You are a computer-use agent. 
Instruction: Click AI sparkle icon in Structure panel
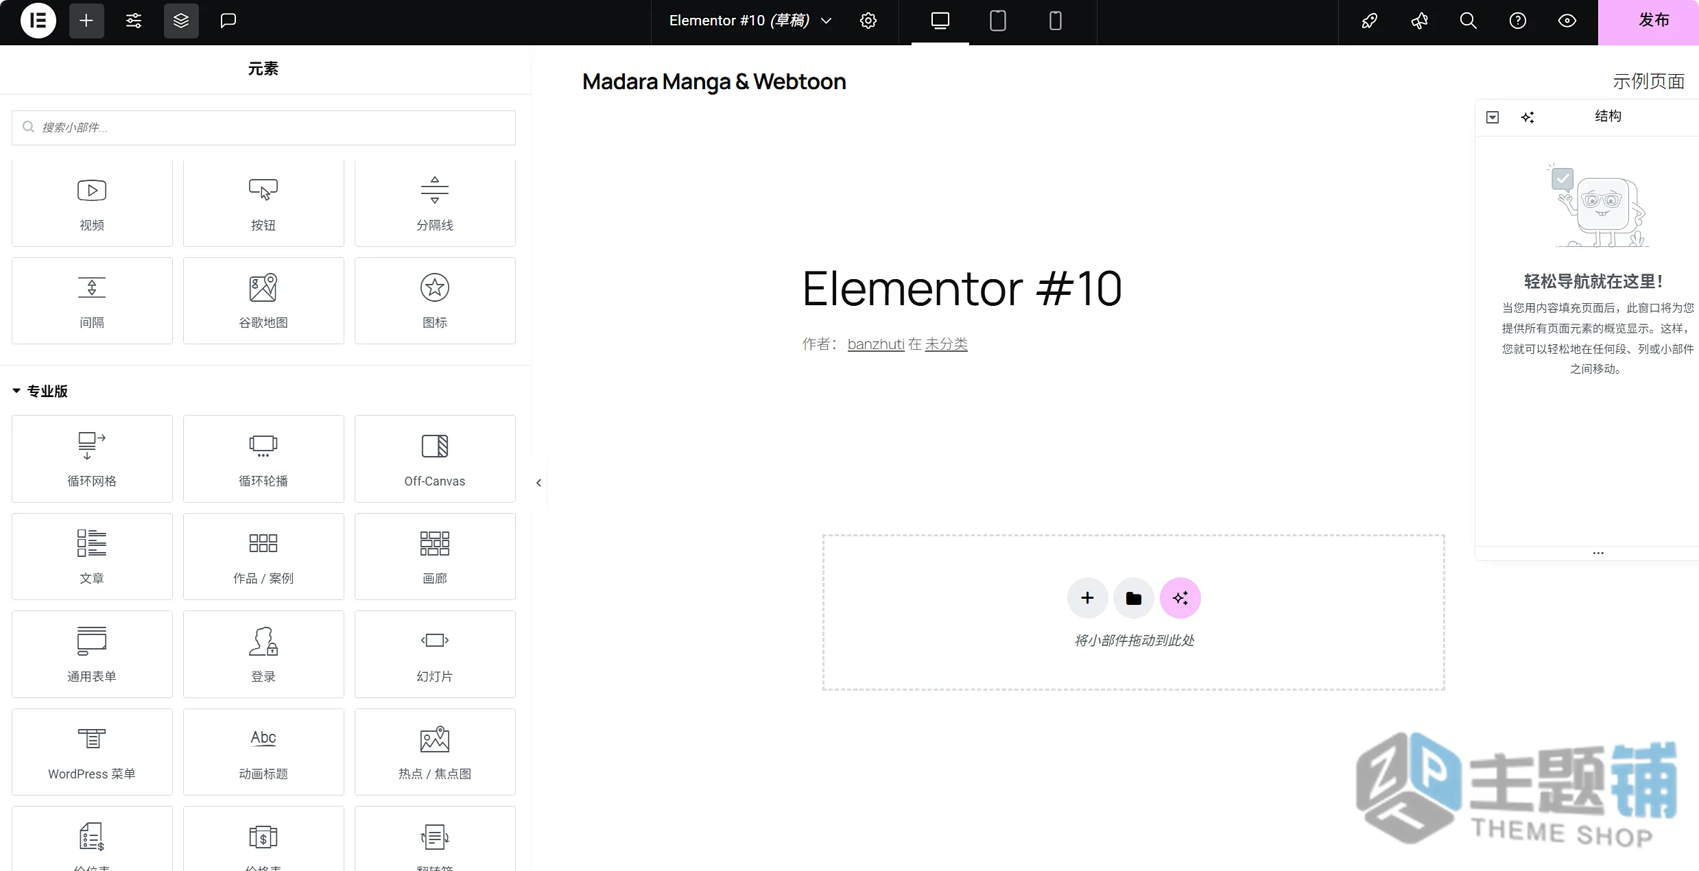click(1528, 117)
